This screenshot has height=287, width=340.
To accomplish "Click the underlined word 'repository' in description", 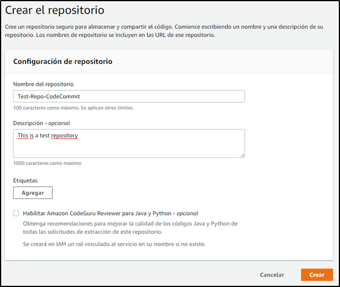I will tap(65, 136).
